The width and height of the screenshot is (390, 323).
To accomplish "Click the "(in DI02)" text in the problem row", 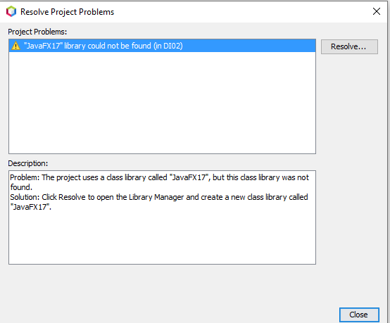I will (x=168, y=46).
